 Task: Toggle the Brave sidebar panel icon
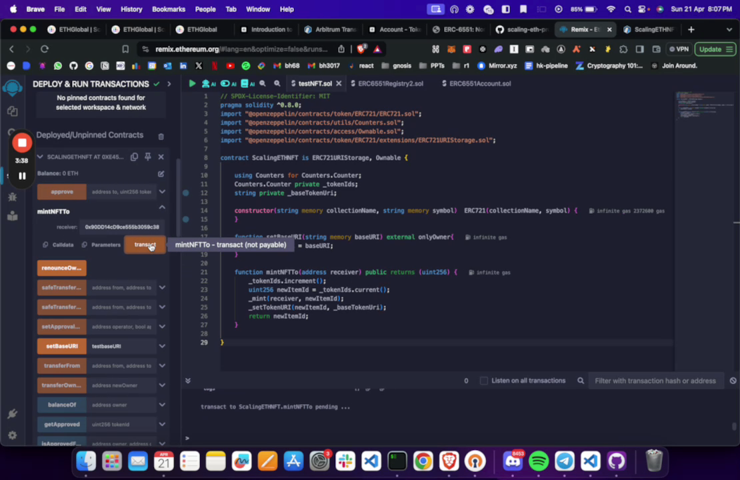click(x=640, y=49)
